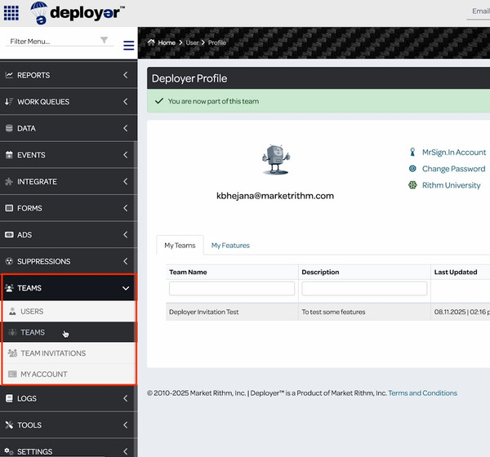
Task: Click the Team Invitations people icon
Action: [12, 353]
